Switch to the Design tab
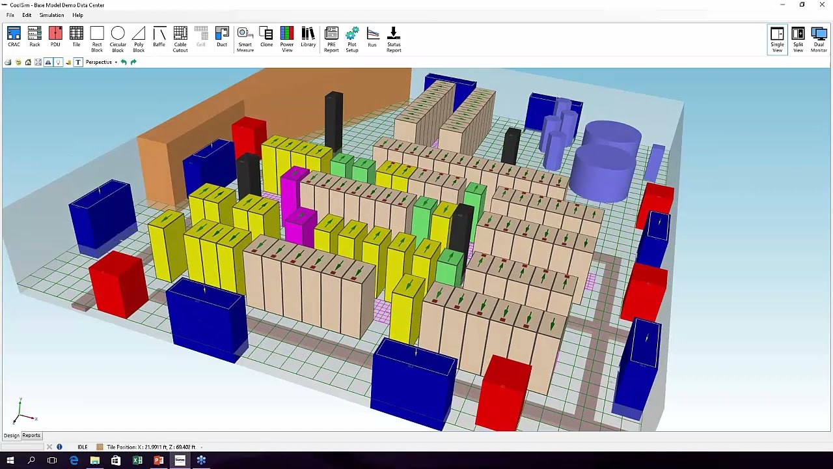This screenshot has height=469, width=833. coord(12,435)
